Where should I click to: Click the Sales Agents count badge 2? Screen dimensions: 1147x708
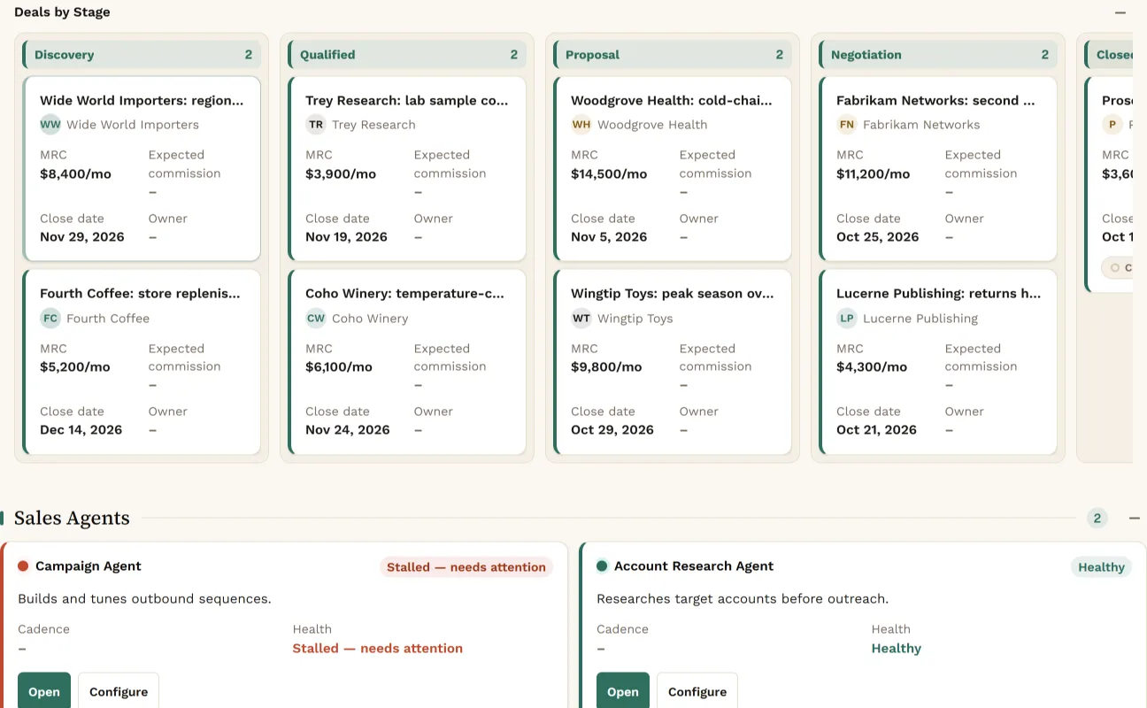[1097, 518]
